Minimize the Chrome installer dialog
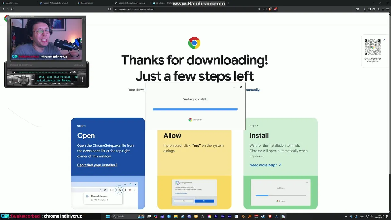The height and width of the screenshot is (220, 391). pos(234,87)
